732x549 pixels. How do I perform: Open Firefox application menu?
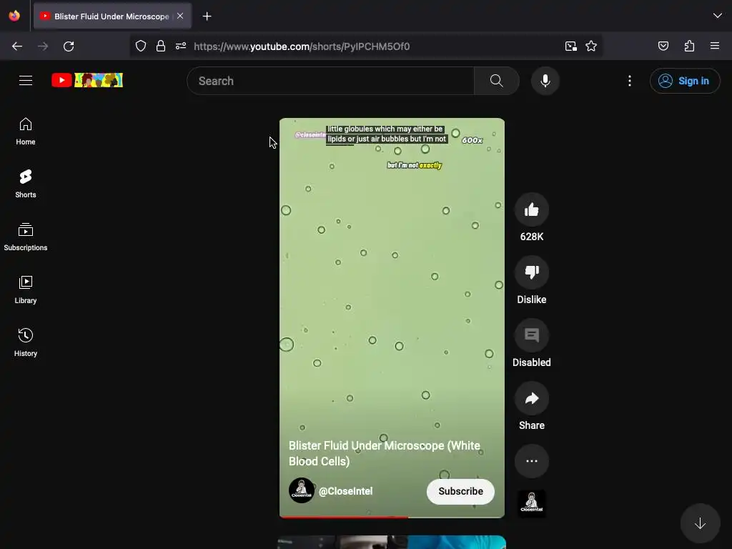coord(714,46)
